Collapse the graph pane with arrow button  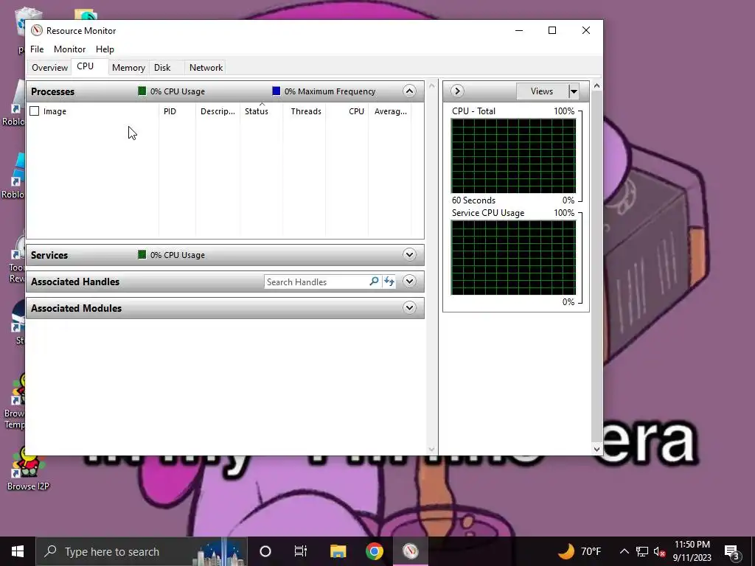point(457,91)
